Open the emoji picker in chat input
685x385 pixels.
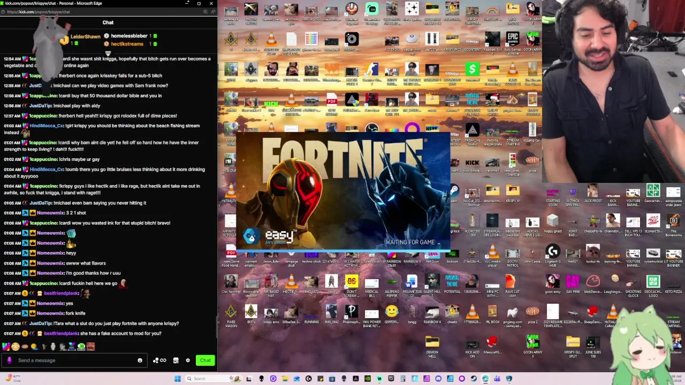point(140,360)
